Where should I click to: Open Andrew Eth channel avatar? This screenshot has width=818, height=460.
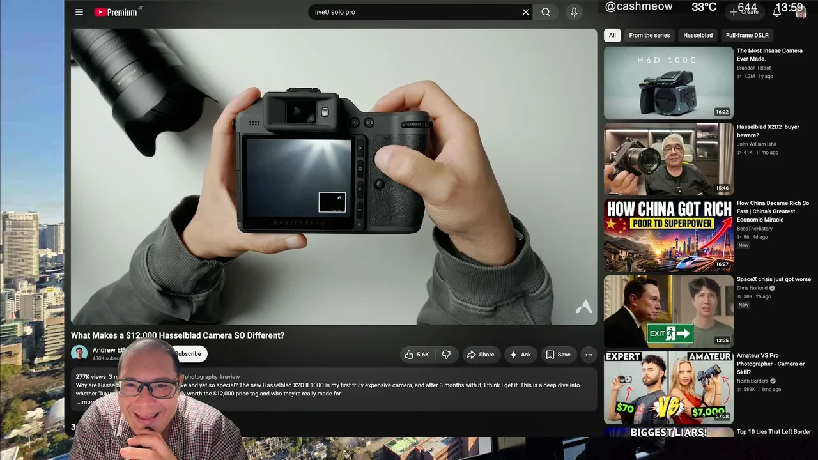[x=79, y=353]
